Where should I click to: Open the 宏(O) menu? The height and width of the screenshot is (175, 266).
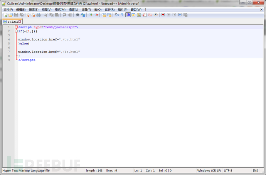click(98, 10)
